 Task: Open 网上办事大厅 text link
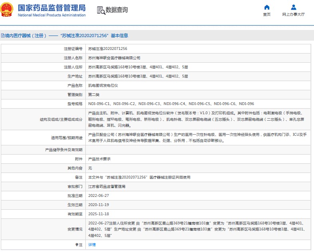pyautogui.click(x=293, y=14)
